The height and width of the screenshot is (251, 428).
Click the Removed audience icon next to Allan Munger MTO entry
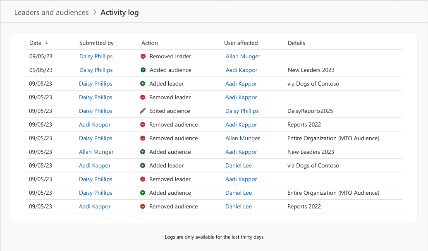click(143, 138)
